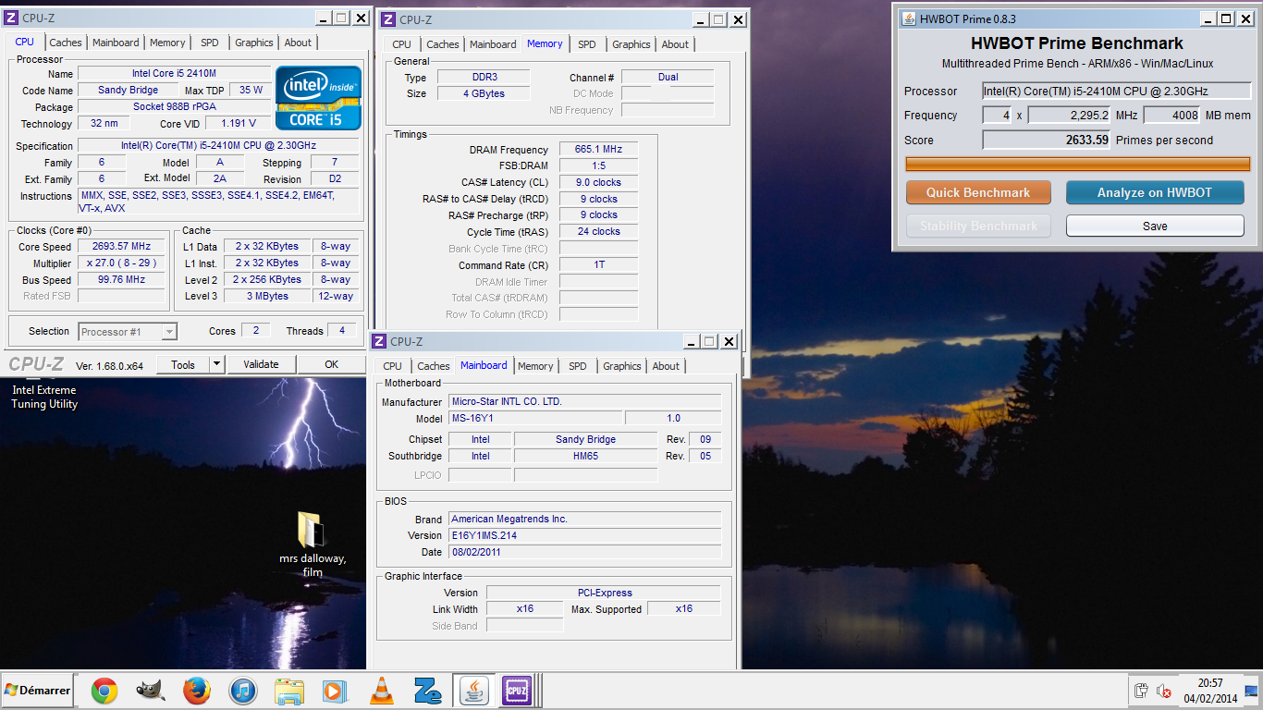Screen dimensions: 1263x710
Task: Click Level 3 cache value 3 MBytes
Action: coord(266,297)
